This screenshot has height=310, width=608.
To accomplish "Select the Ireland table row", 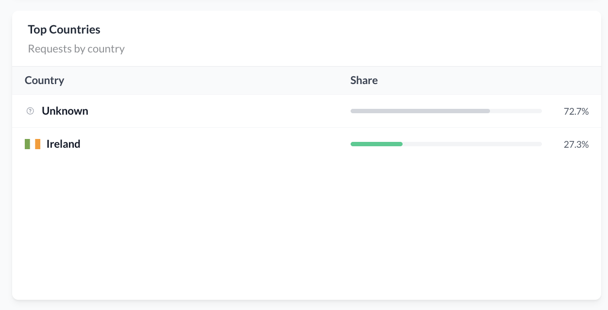I will click(x=306, y=144).
